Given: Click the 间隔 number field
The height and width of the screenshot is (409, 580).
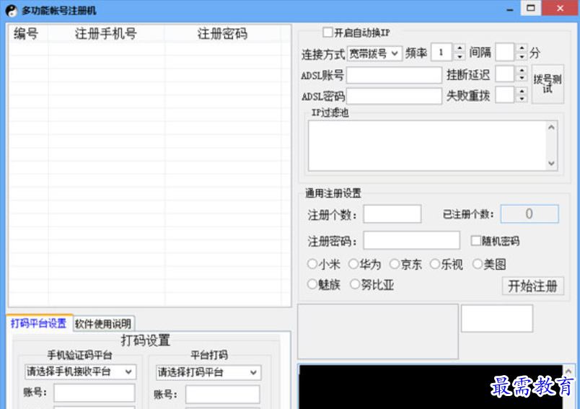Looking at the screenshot, I should pyautogui.click(x=504, y=53).
